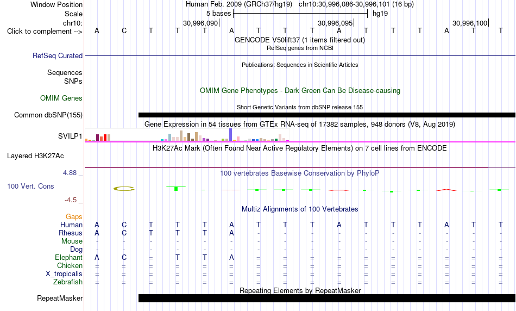The image size is (516, 311).
Task: Click the '5 bases' scale bar label
Action: (218, 14)
